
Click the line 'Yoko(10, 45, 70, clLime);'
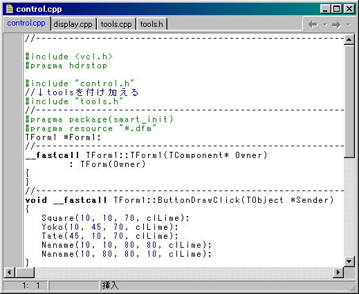point(110,227)
